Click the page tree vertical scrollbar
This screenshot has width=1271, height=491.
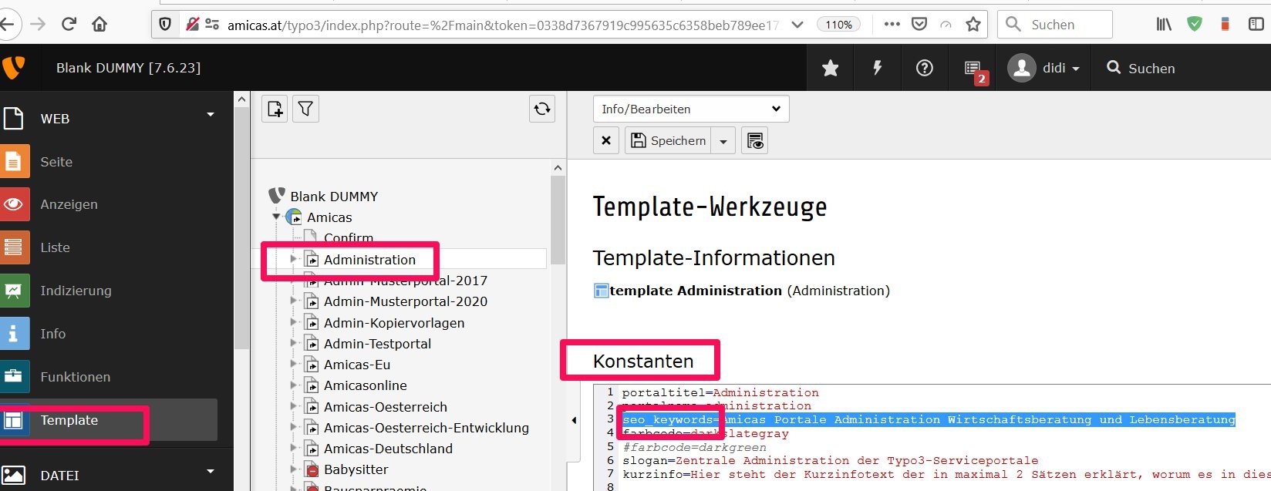tap(558, 220)
